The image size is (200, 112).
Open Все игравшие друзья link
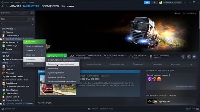[185, 86]
